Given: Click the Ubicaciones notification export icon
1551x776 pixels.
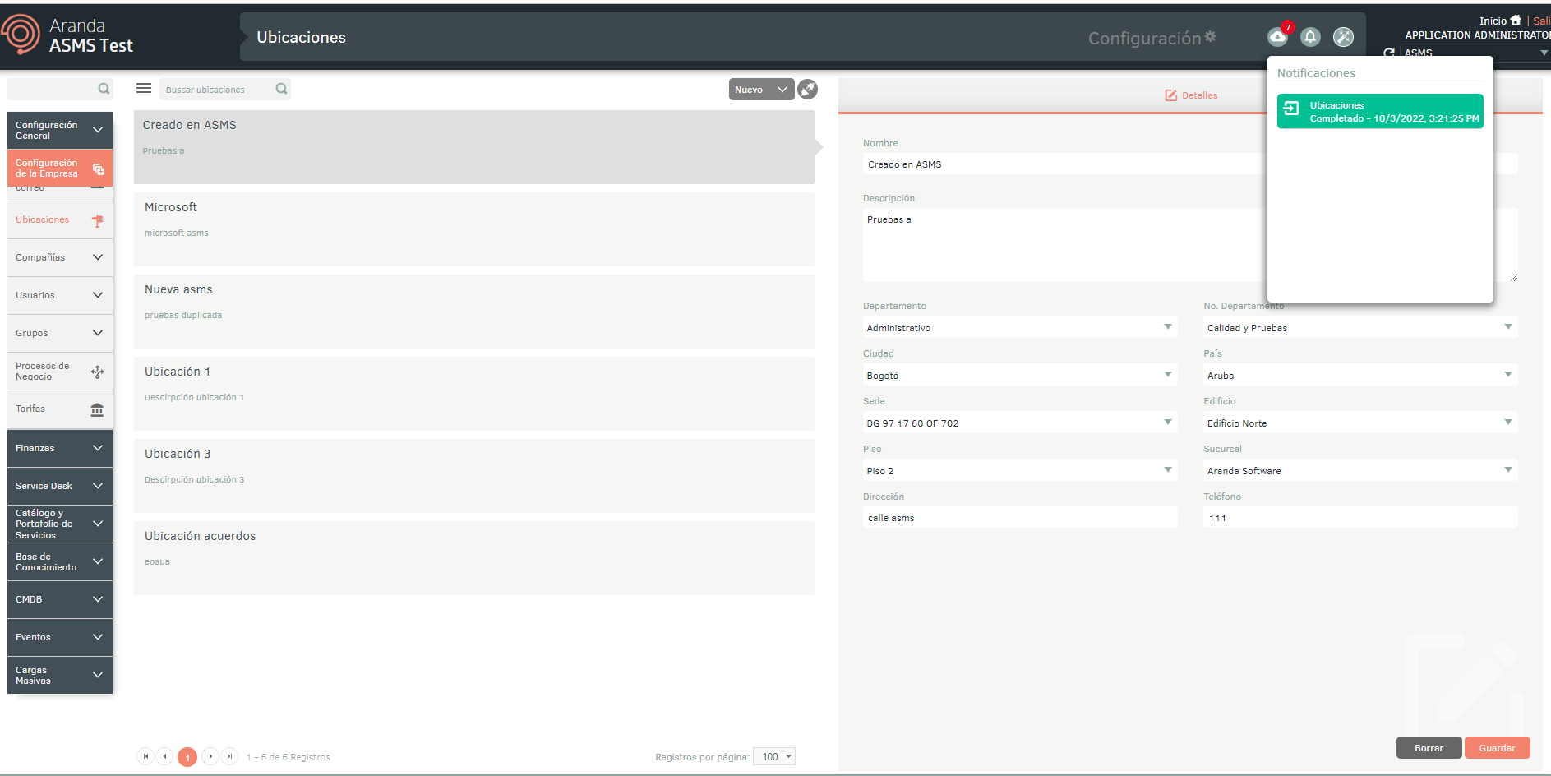Looking at the screenshot, I should (1291, 109).
